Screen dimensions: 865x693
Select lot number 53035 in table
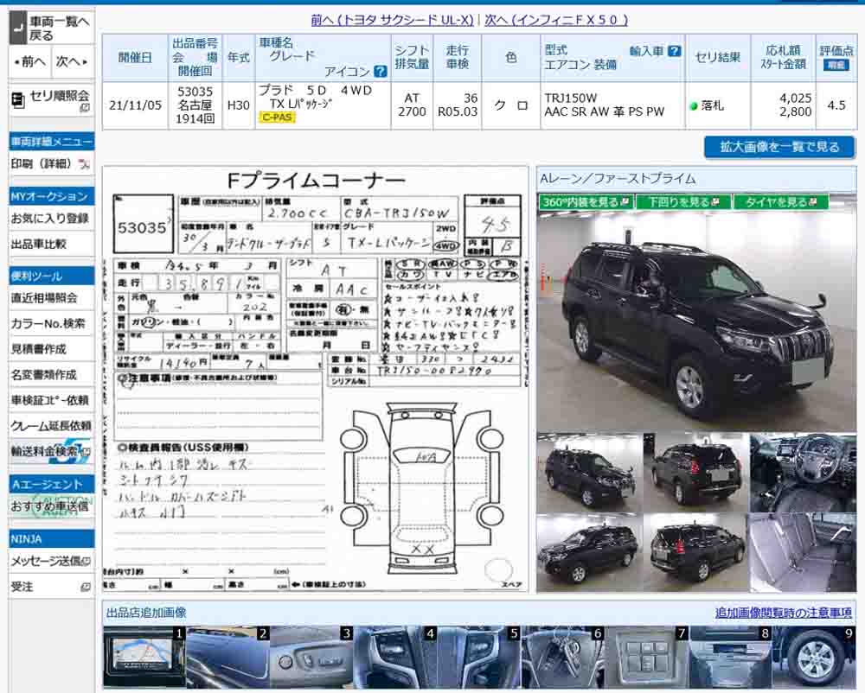pyautogui.click(x=195, y=92)
